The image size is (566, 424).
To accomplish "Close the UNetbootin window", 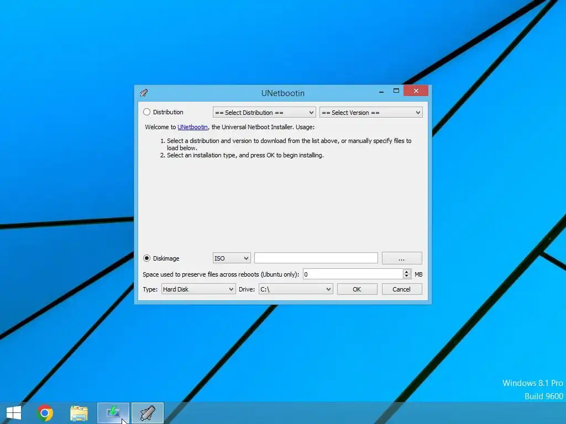I will click(x=416, y=91).
